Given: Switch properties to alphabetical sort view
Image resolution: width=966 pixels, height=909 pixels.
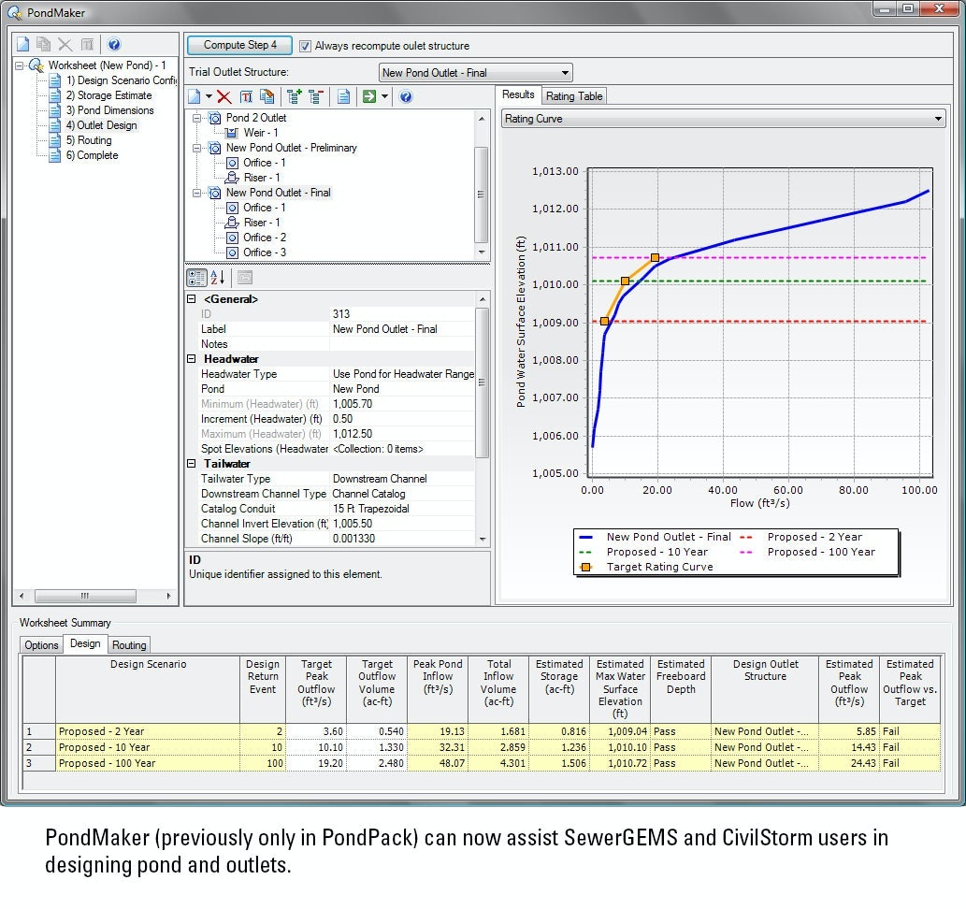Looking at the screenshot, I should (x=219, y=278).
